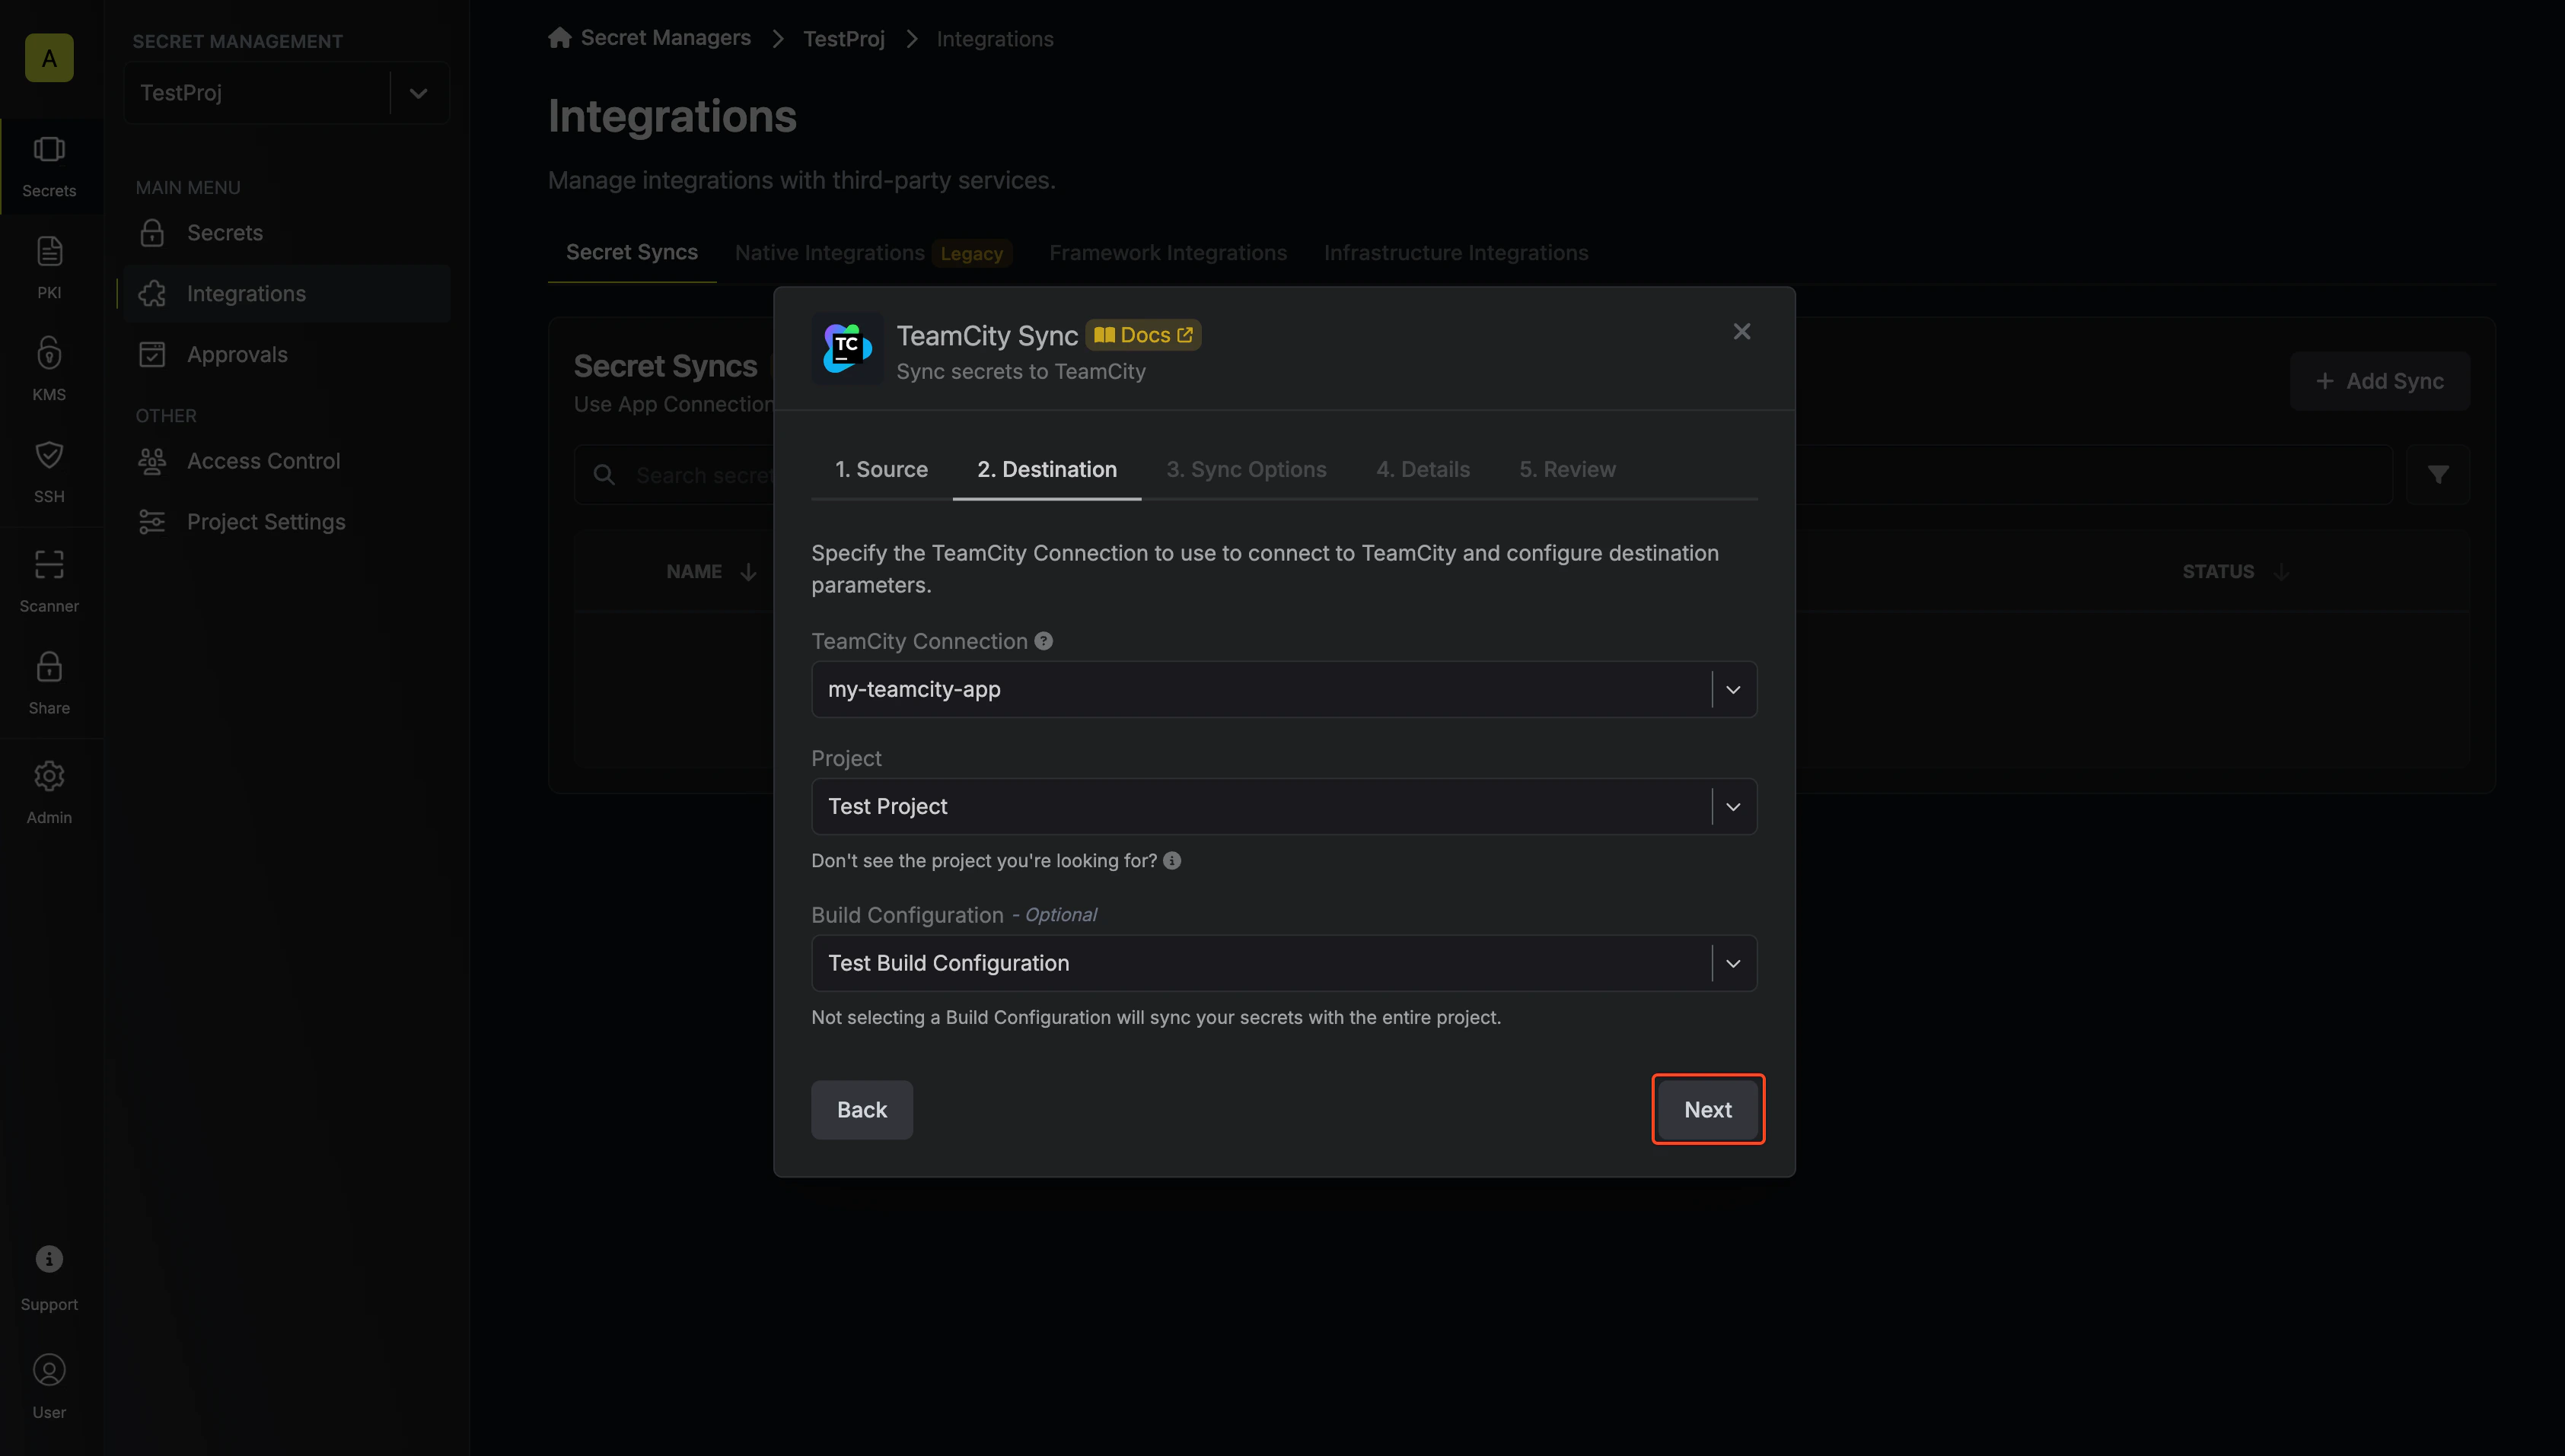Open the Support info icon
The width and height of the screenshot is (2565, 1456).
point(49,1259)
